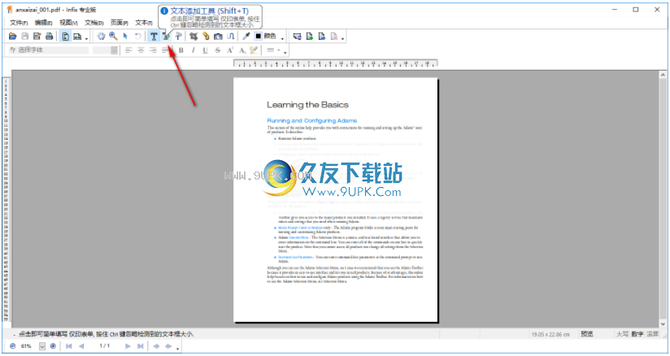
Task: Click the zoom out minus button
Action: click(12, 346)
